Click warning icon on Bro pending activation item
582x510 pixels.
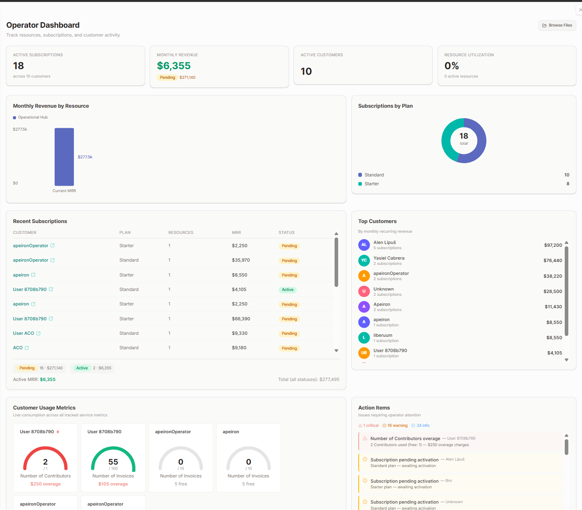click(x=365, y=481)
